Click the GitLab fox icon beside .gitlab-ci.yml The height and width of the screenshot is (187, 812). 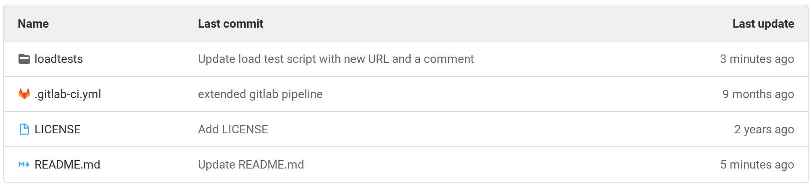pyautogui.click(x=24, y=94)
